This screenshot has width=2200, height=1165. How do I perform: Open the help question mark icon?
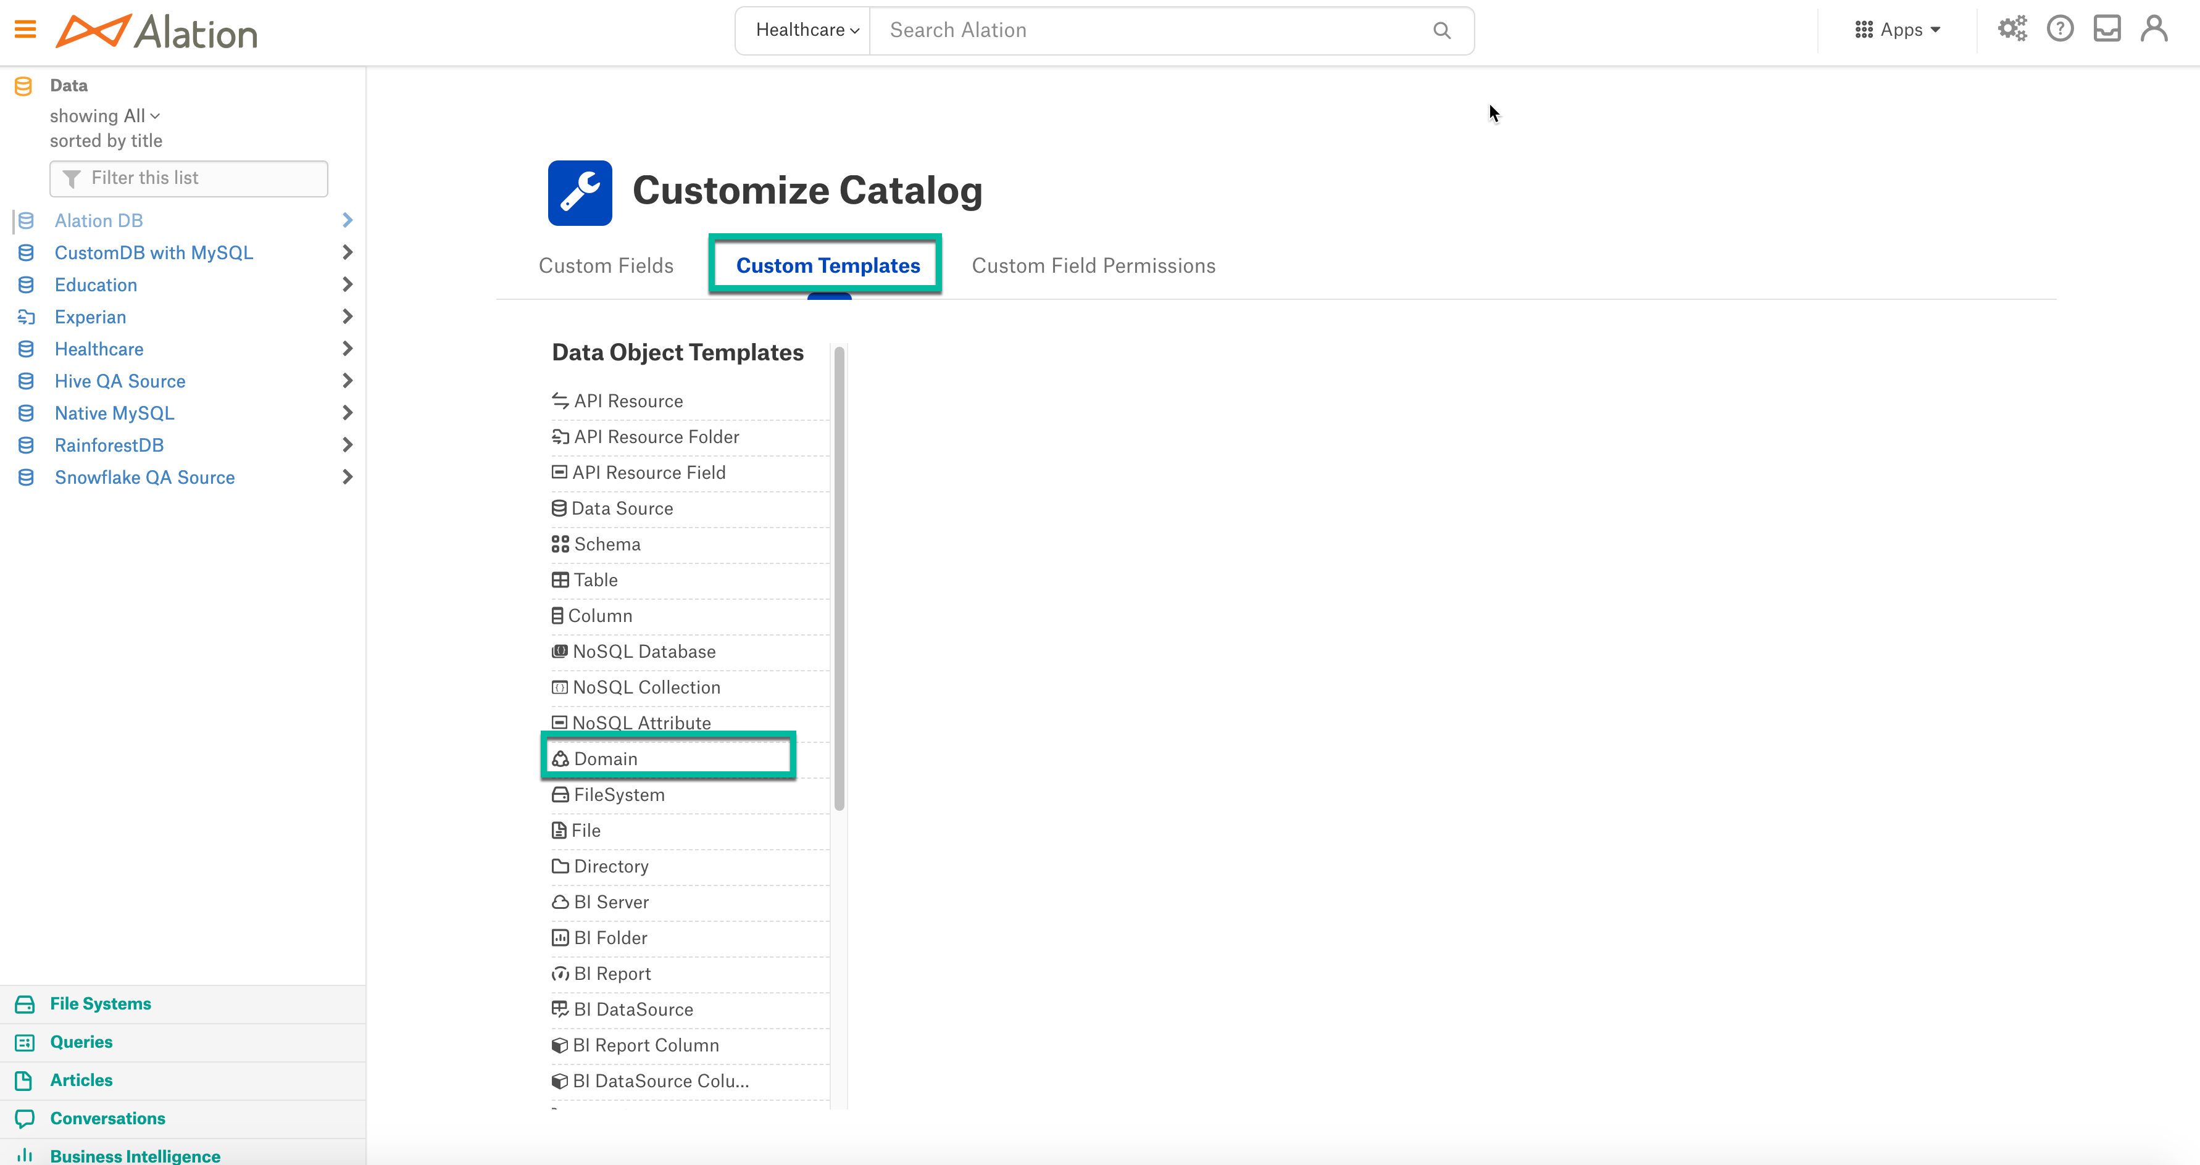tap(2060, 29)
